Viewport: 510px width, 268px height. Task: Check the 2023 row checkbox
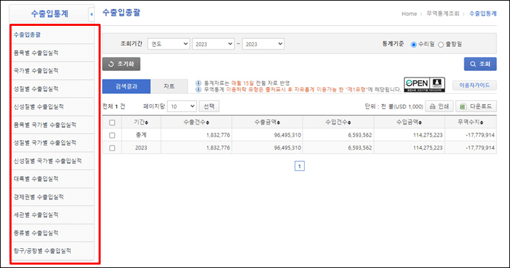112,148
